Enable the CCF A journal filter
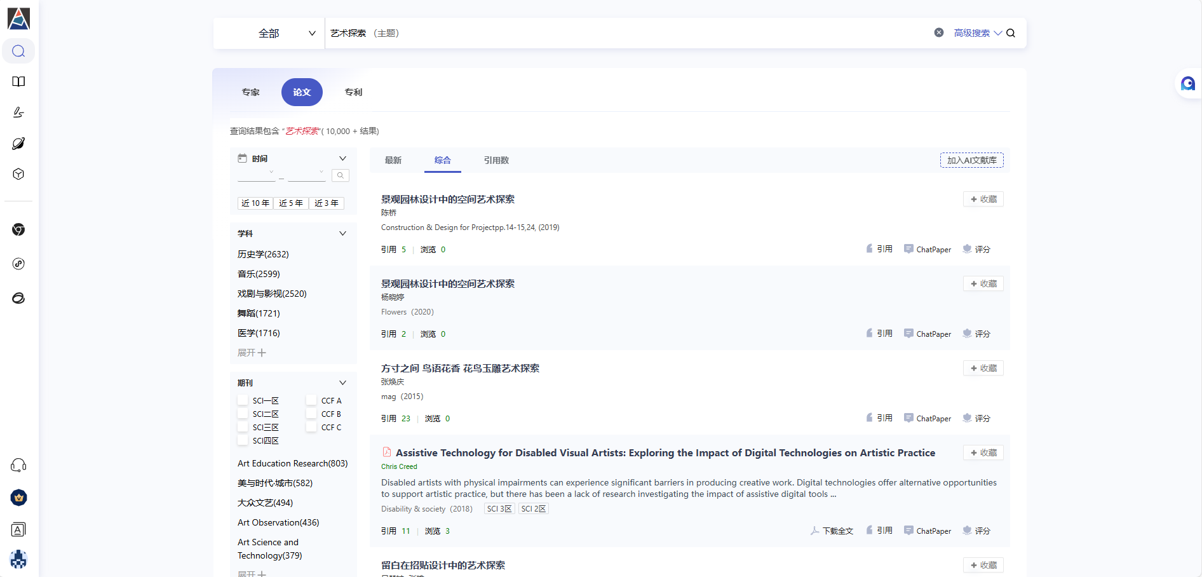1202x577 pixels. 311,400
